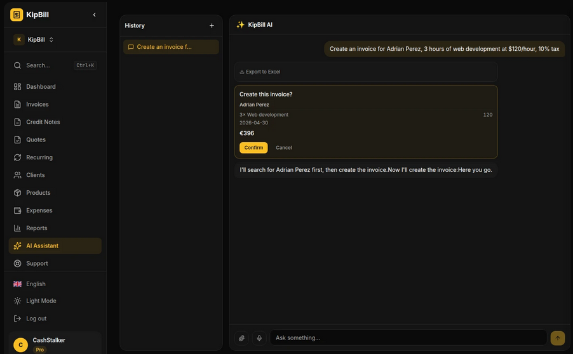Click the CashStalker username
This screenshot has width=573, height=354.
(x=49, y=340)
